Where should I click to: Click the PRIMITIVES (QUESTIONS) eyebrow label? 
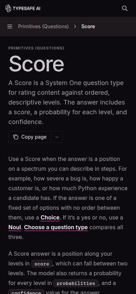click(x=36, y=48)
